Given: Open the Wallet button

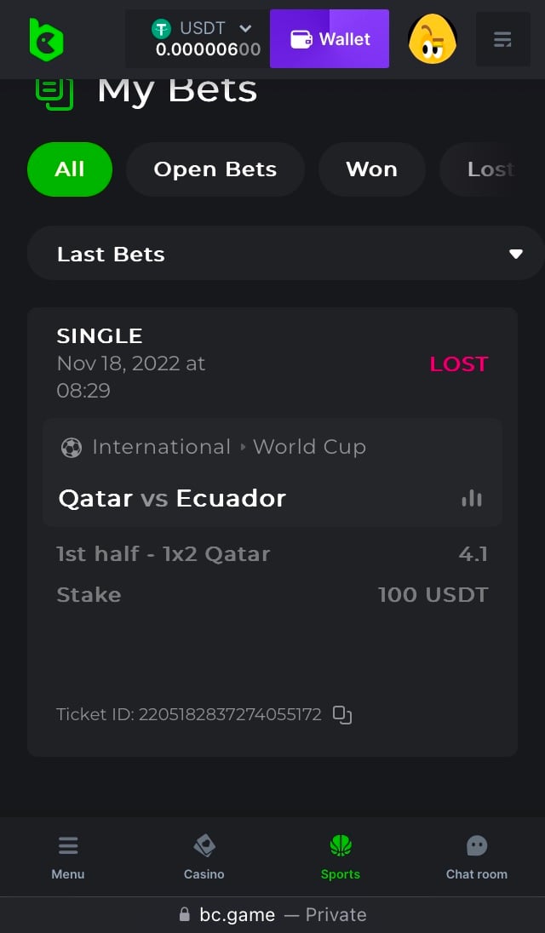Looking at the screenshot, I should click(330, 39).
